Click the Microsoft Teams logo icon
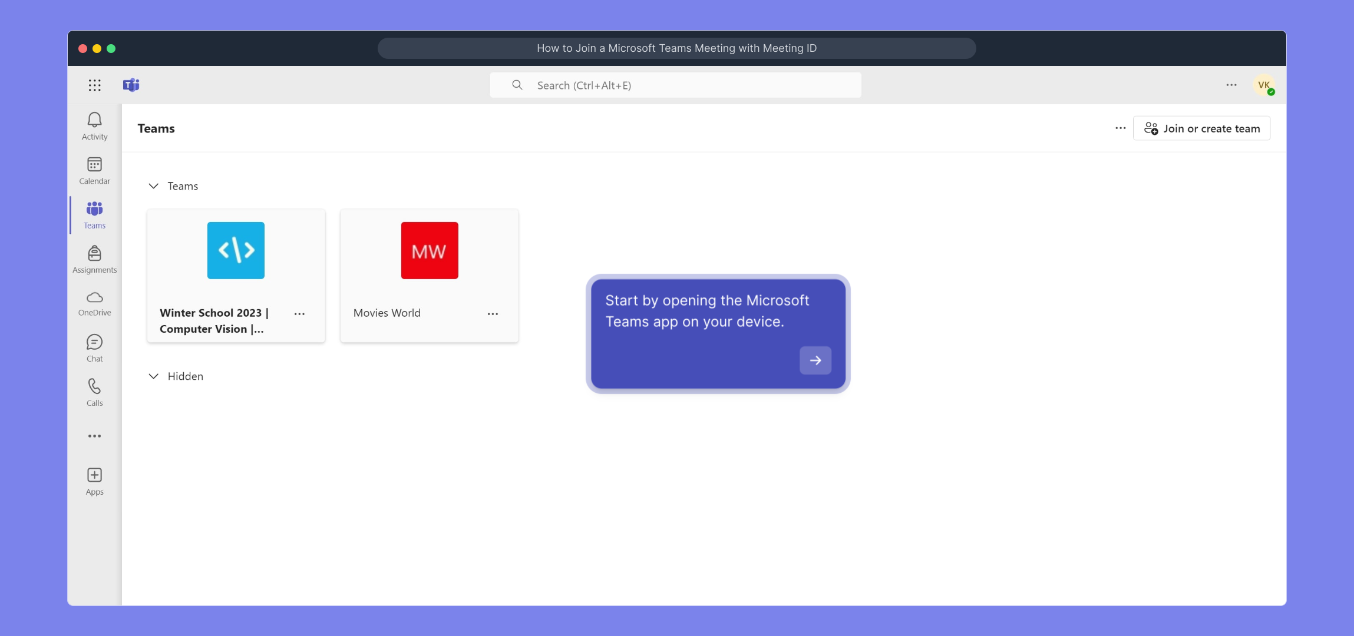Screen dimensions: 1354x636 tap(131, 85)
